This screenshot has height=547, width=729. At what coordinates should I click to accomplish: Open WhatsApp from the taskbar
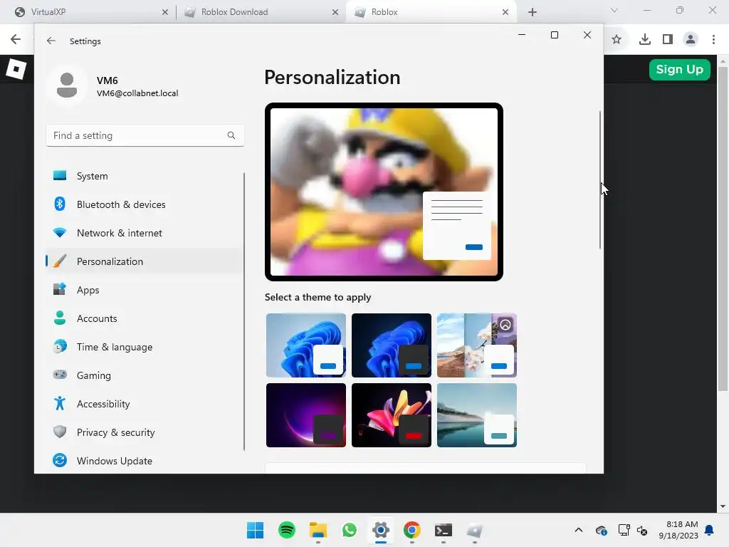tap(349, 530)
